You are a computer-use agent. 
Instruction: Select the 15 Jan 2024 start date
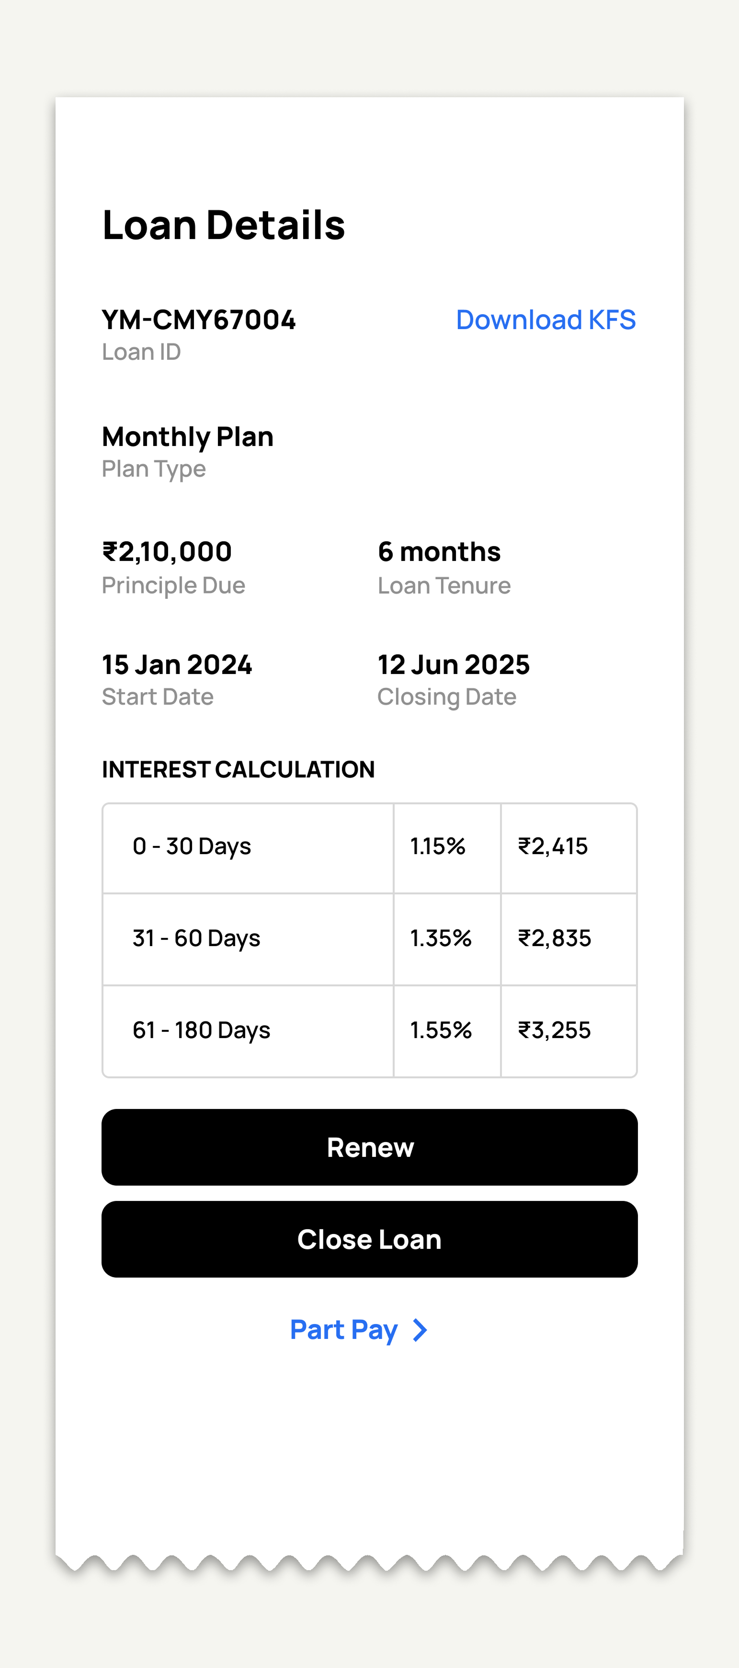(177, 664)
